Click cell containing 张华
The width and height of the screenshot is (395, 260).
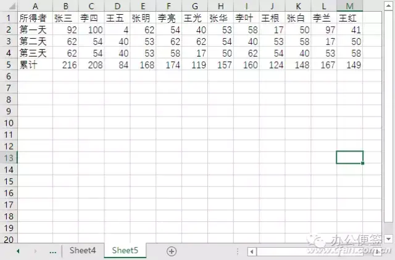221,18
